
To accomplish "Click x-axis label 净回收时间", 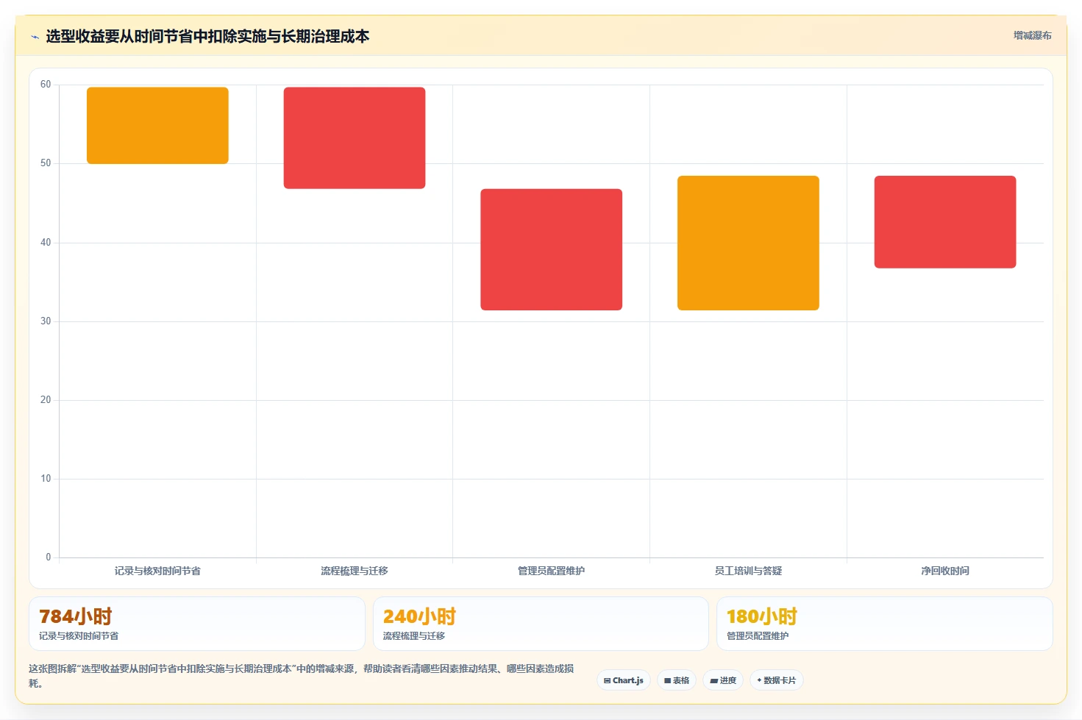I will coord(945,571).
